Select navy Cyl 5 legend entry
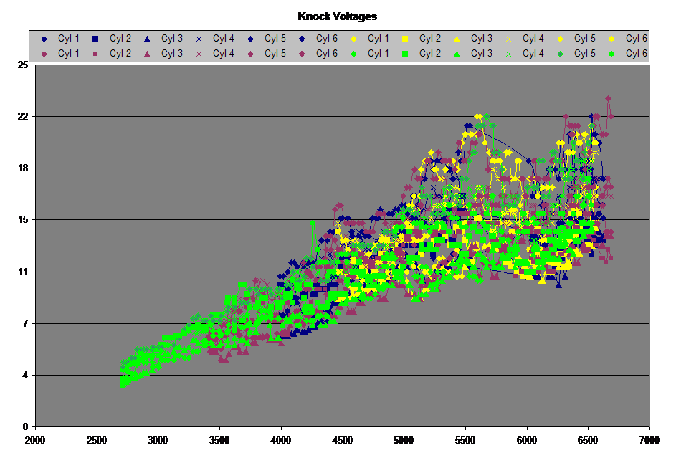Viewport: 676px width, 463px height. click(262, 39)
